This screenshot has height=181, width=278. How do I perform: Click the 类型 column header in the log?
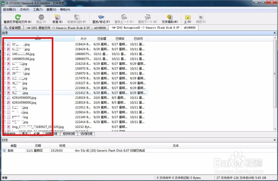14,146
